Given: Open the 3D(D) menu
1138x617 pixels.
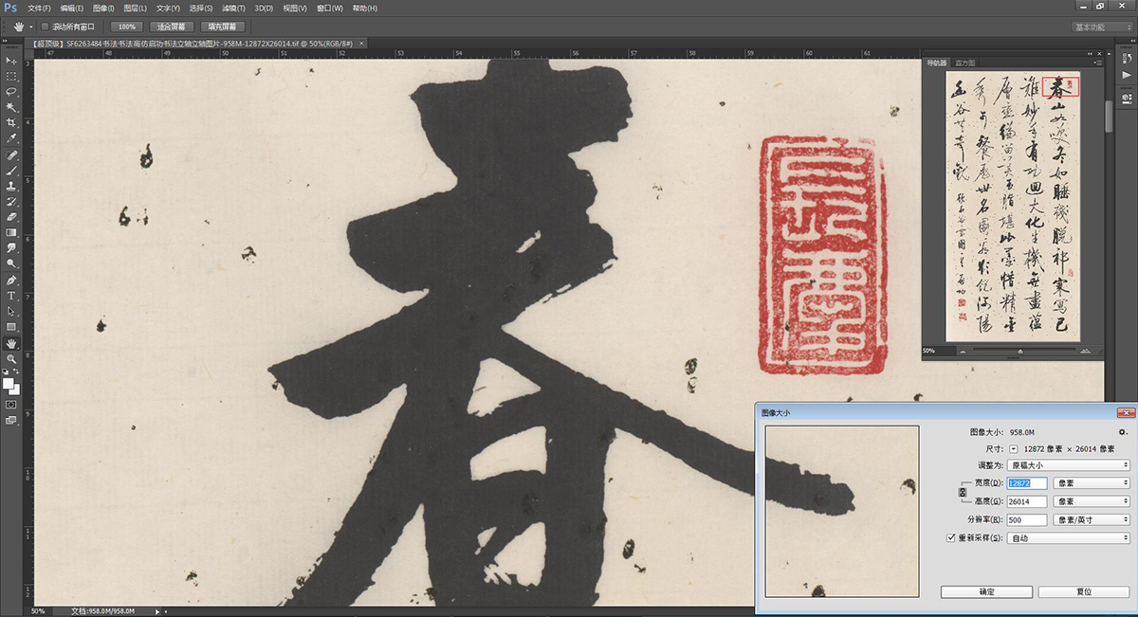Looking at the screenshot, I should click(265, 8).
